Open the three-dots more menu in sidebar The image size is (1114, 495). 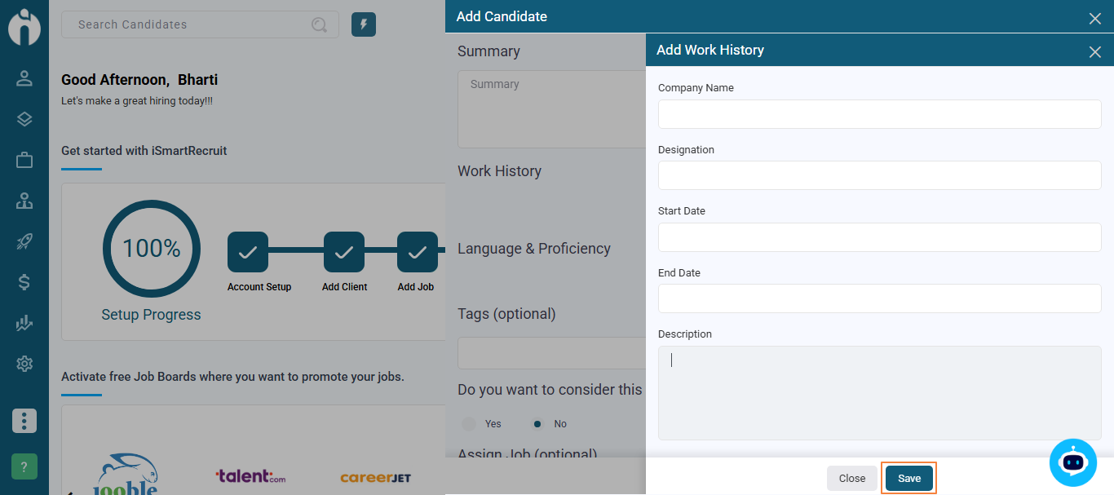point(24,421)
